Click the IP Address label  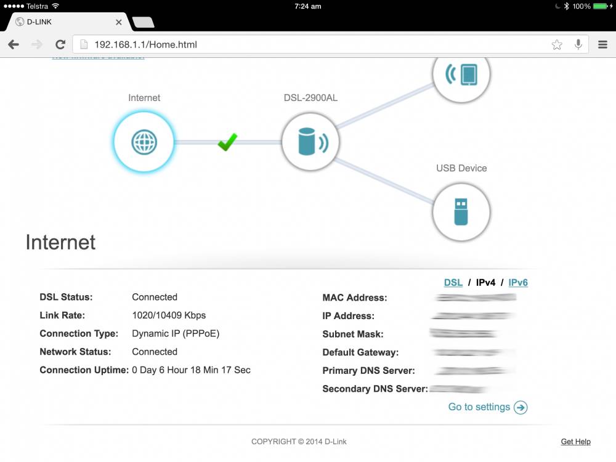tap(348, 316)
